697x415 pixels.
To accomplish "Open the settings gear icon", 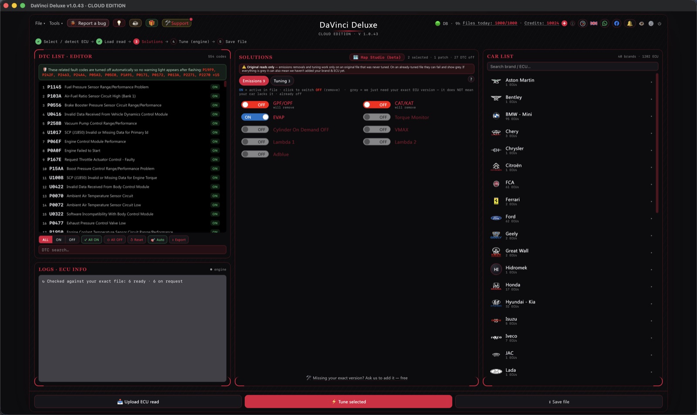I will point(651,24).
